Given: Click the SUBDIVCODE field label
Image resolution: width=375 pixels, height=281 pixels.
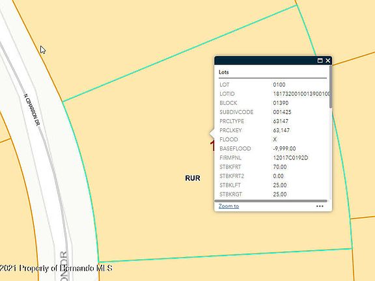Looking at the screenshot, I should point(236,112).
